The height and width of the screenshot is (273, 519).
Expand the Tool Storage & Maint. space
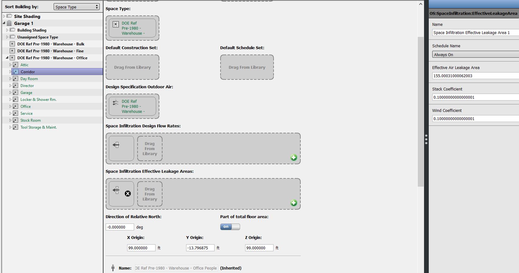click(10, 127)
